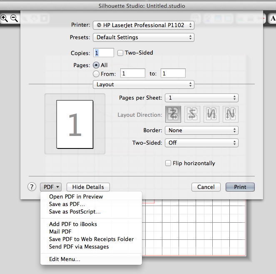Screen dimensions: 276x274
Task: Open print dialog help question mark
Action: (32, 187)
